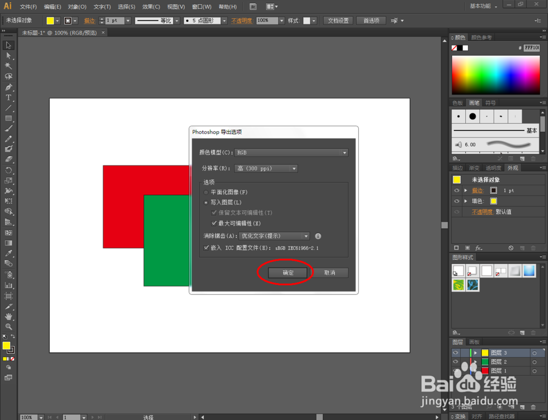Image resolution: width=548 pixels, height=420 pixels.
Task: Select the Hand tool
Action: [8, 317]
